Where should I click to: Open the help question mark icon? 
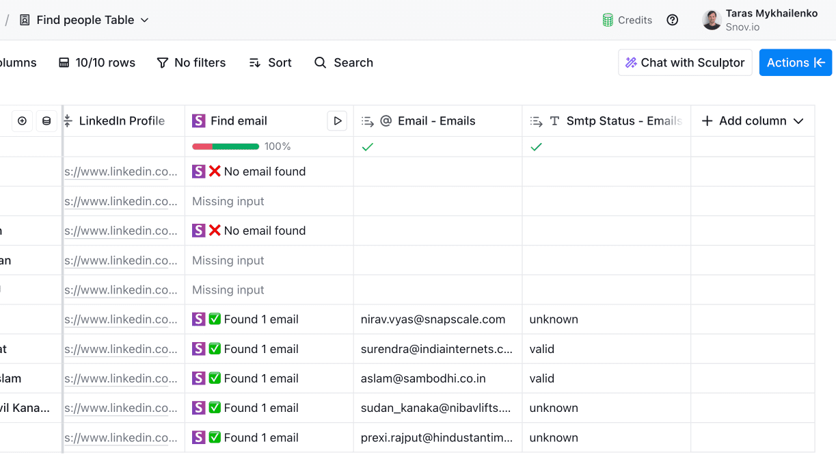point(673,20)
